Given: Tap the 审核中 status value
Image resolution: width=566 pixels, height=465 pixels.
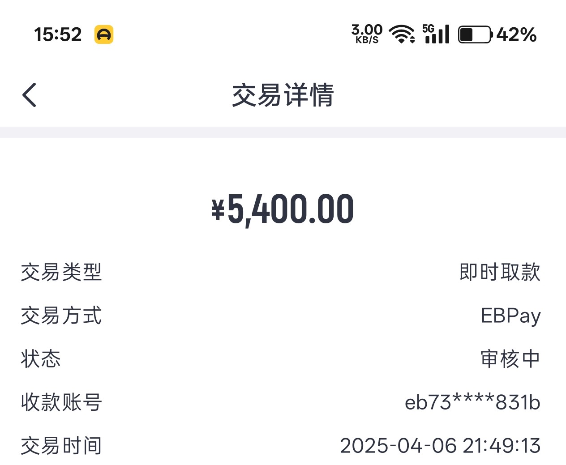Looking at the screenshot, I should [x=510, y=359].
